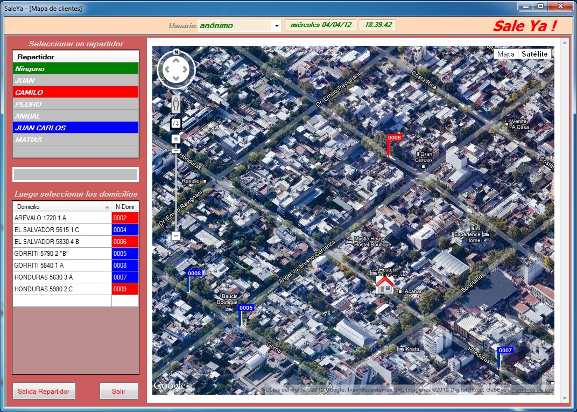This screenshot has height=412, width=577.
Task: Zoom out using the bottom minus button
Action: (x=176, y=236)
